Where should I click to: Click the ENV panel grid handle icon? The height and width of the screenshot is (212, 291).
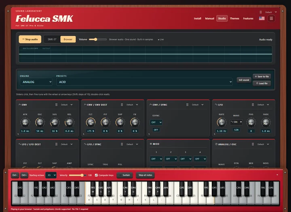point(57,105)
